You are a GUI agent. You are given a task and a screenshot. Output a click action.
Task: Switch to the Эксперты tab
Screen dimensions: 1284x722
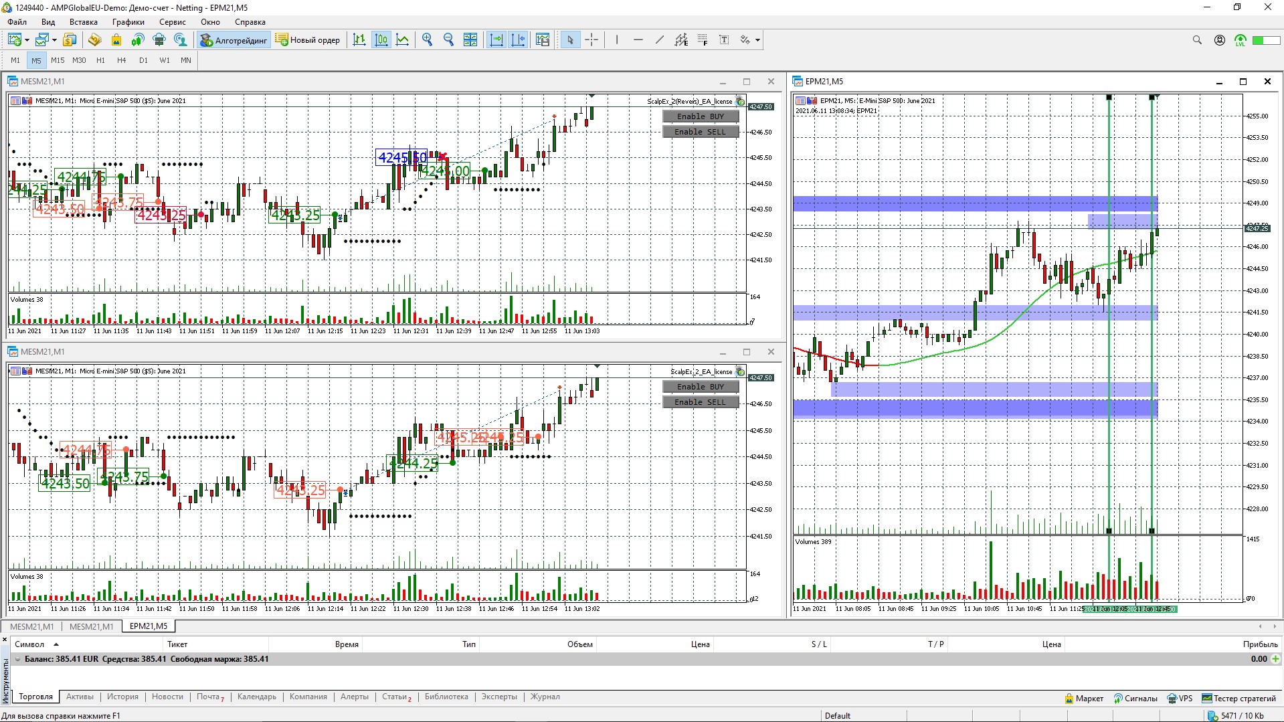499,697
